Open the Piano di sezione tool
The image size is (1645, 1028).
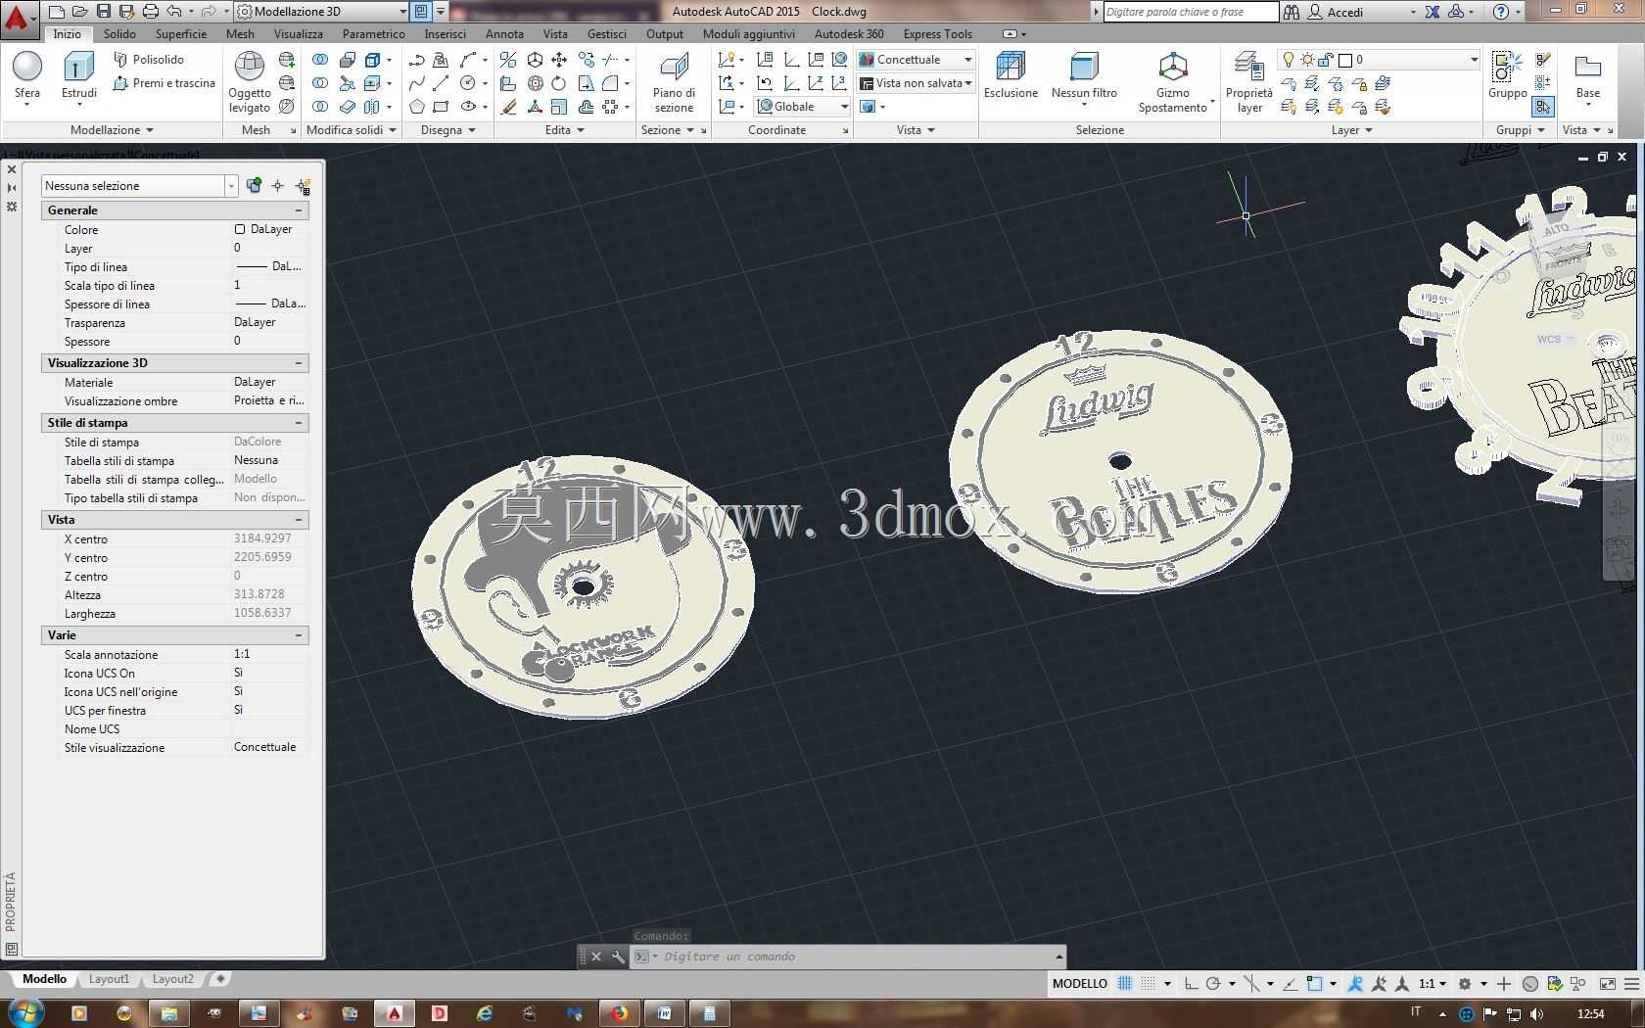(x=674, y=82)
